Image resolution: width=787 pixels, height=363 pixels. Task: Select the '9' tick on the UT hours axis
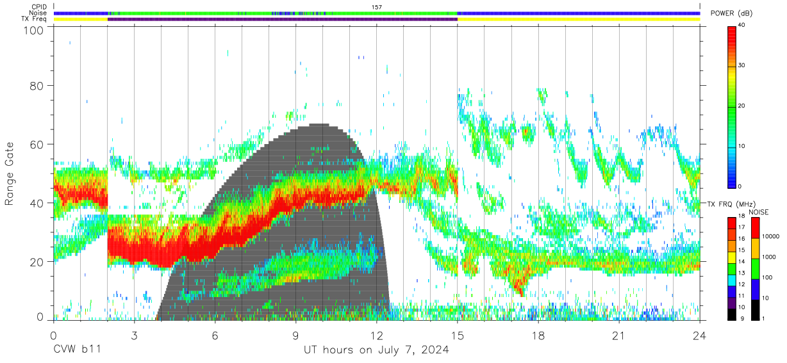[x=295, y=335]
